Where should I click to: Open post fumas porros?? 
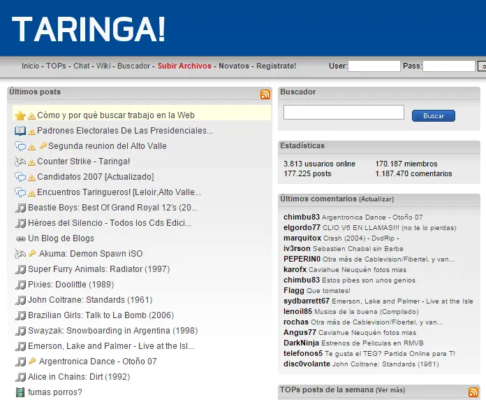(x=55, y=392)
